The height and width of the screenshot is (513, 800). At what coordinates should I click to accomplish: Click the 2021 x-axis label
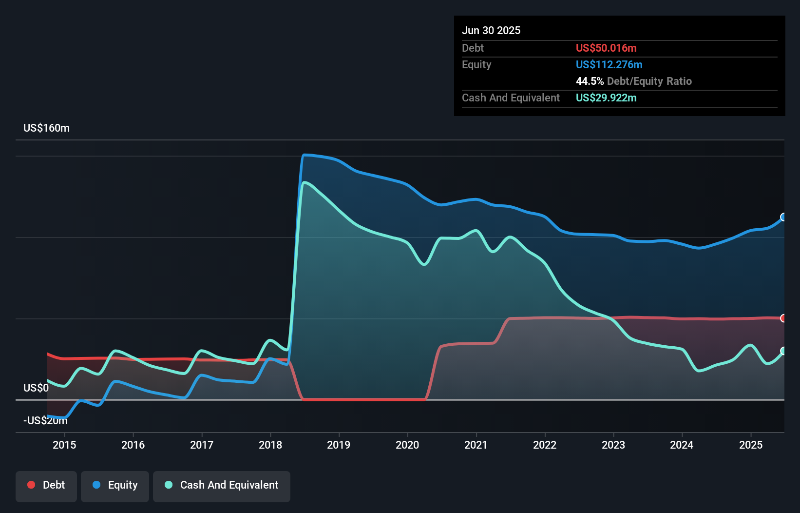(x=476, y=445)
